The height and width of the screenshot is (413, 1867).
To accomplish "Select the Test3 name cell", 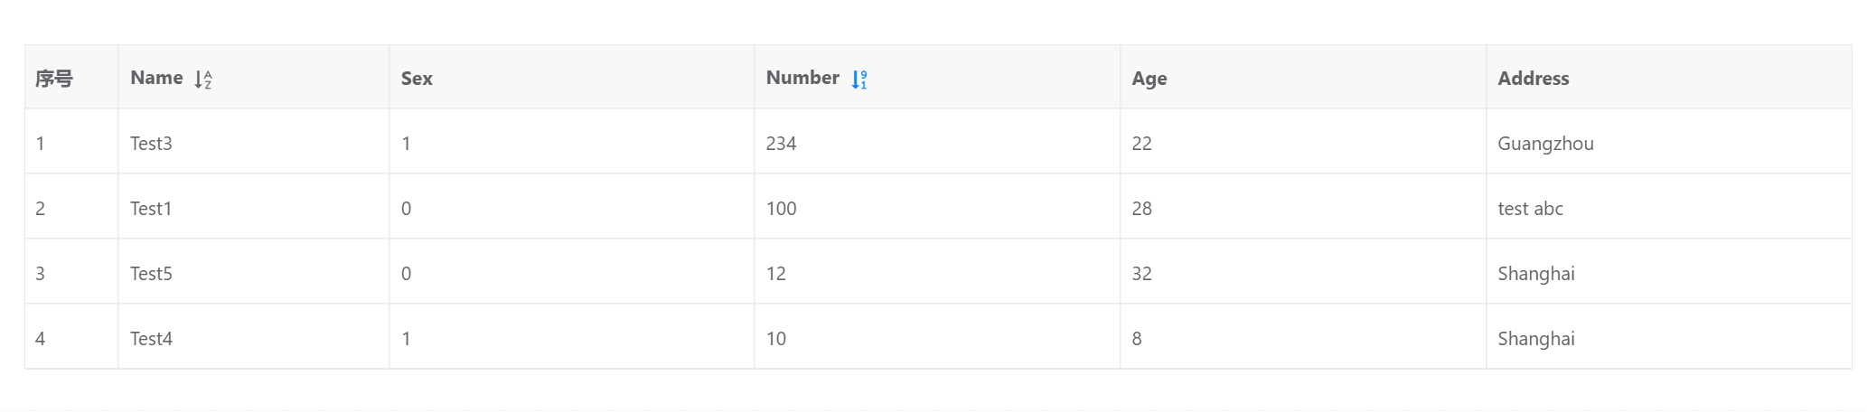I will [151, 144].
